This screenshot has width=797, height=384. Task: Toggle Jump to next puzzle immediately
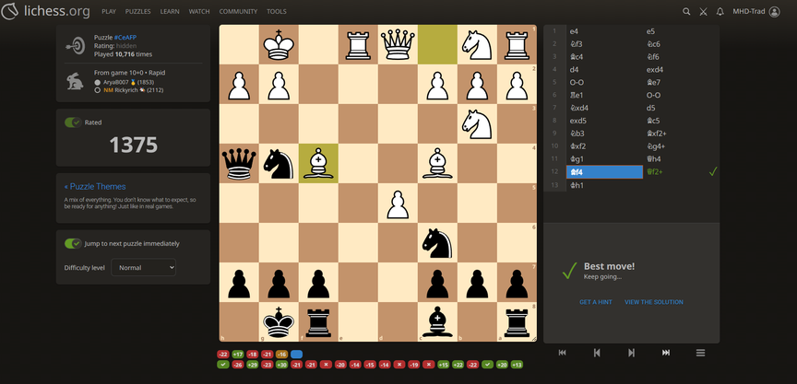pos(73,243)
